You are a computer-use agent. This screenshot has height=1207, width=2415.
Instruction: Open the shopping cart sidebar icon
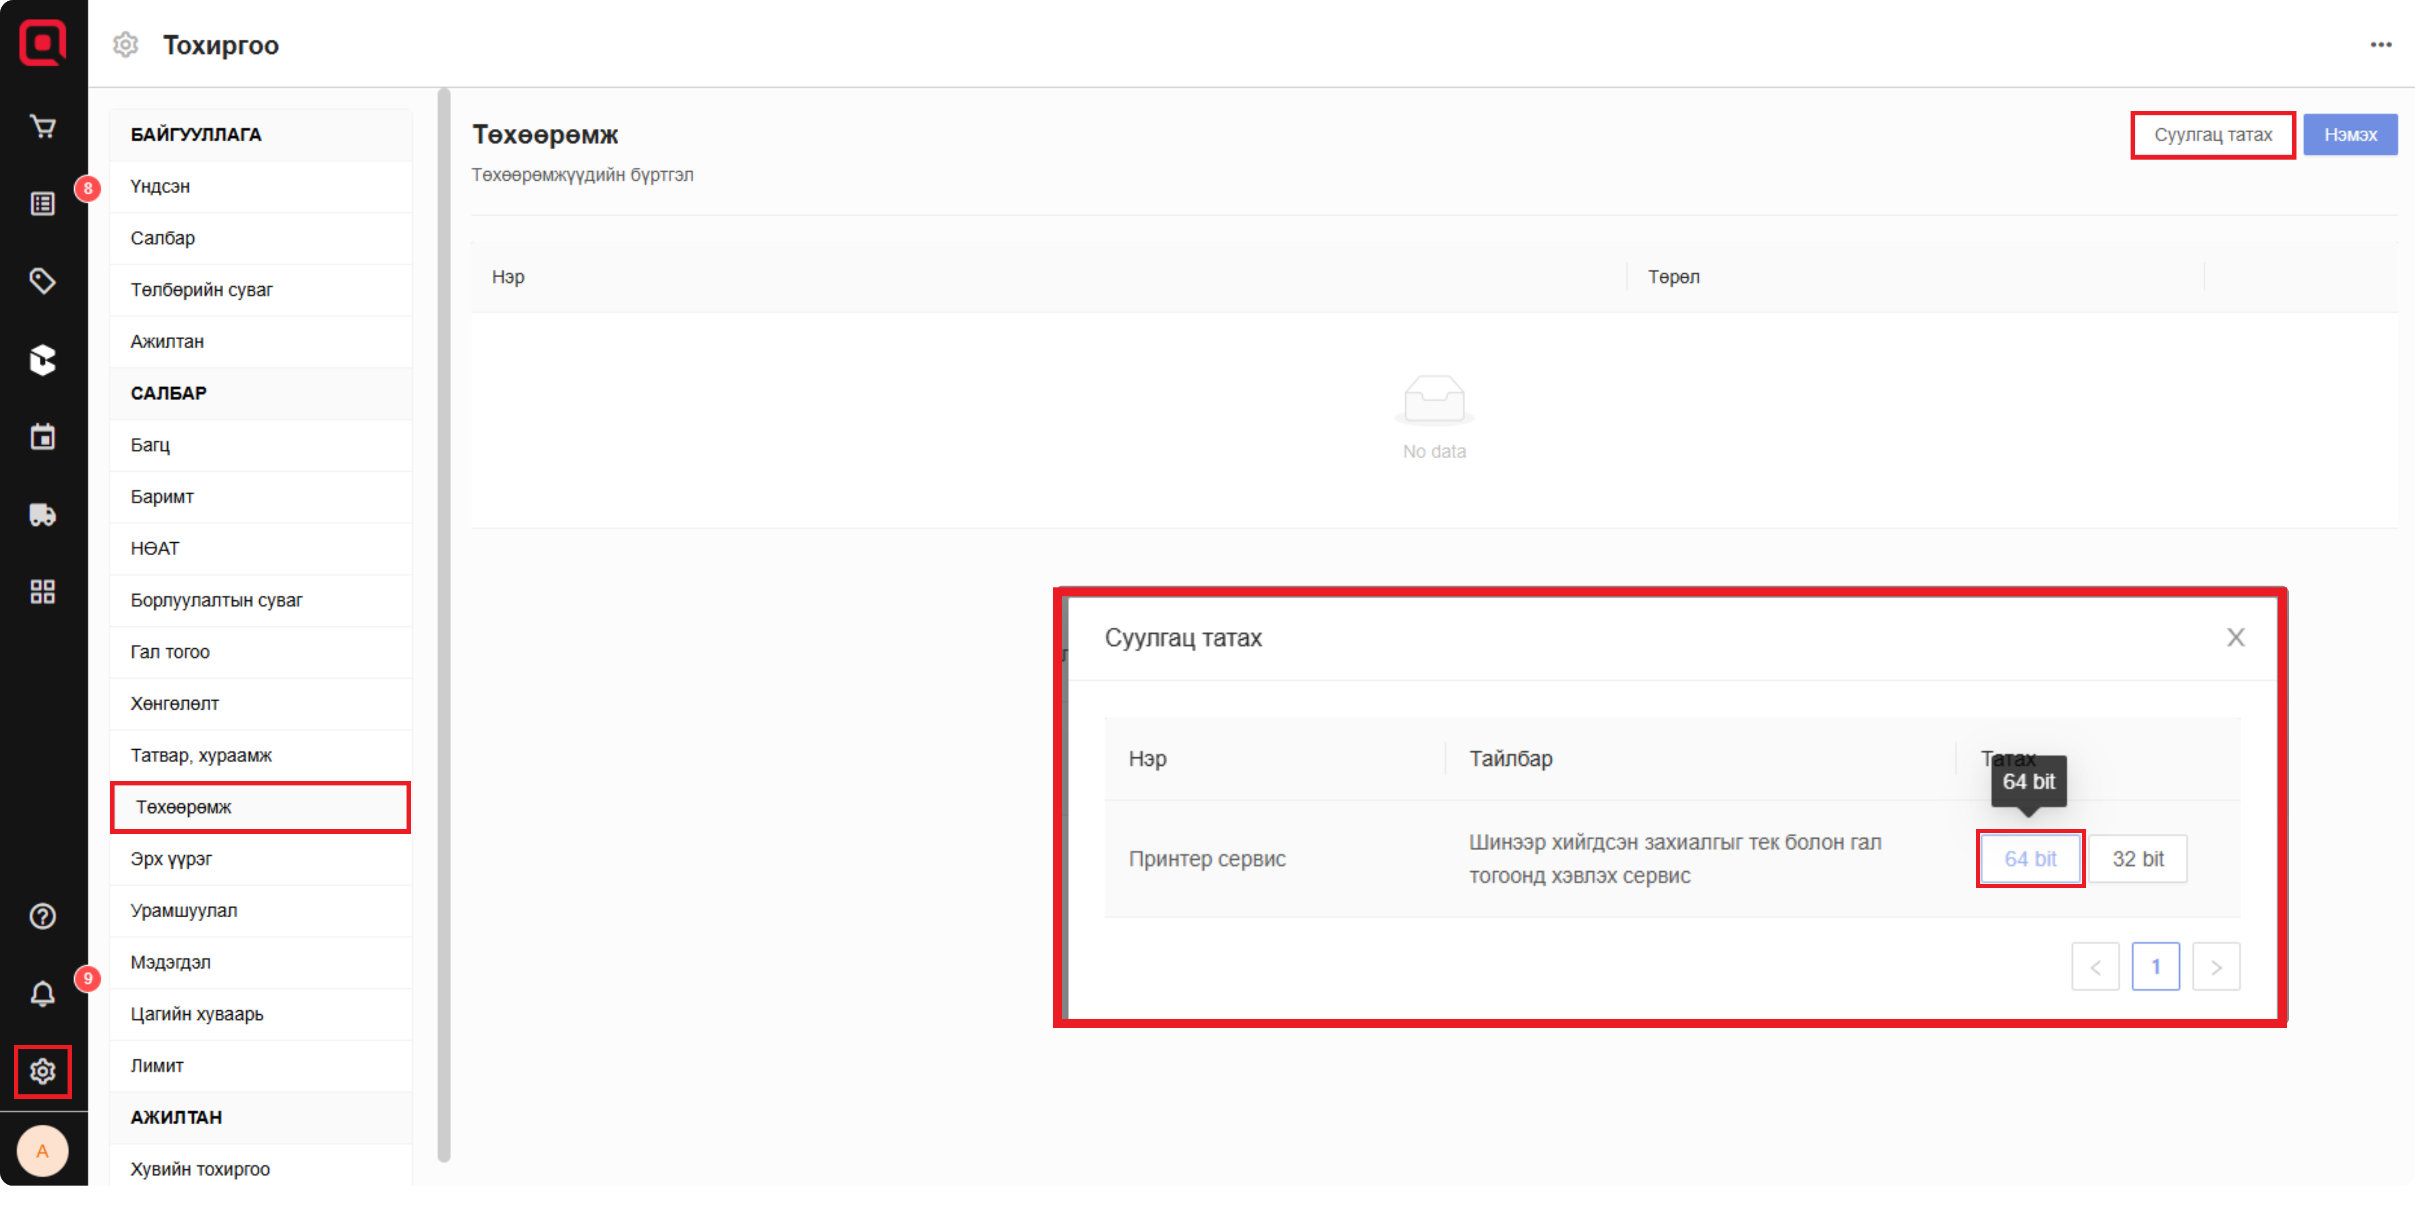42,127
